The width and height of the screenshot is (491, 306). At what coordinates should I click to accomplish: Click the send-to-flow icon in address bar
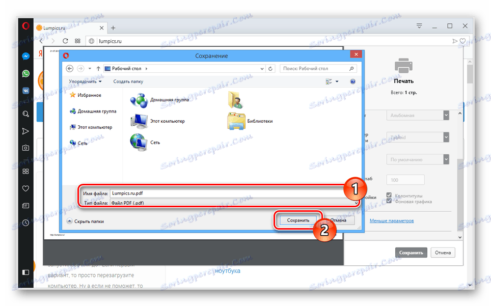(455, 41)
